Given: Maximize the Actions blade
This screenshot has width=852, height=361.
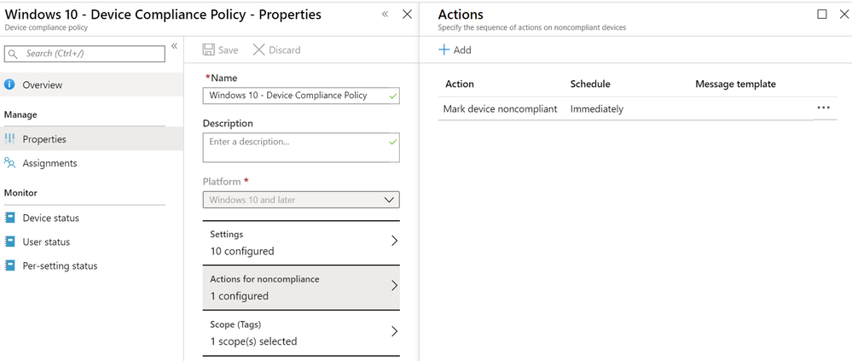Looking at the screenshot, I should 822,15.
